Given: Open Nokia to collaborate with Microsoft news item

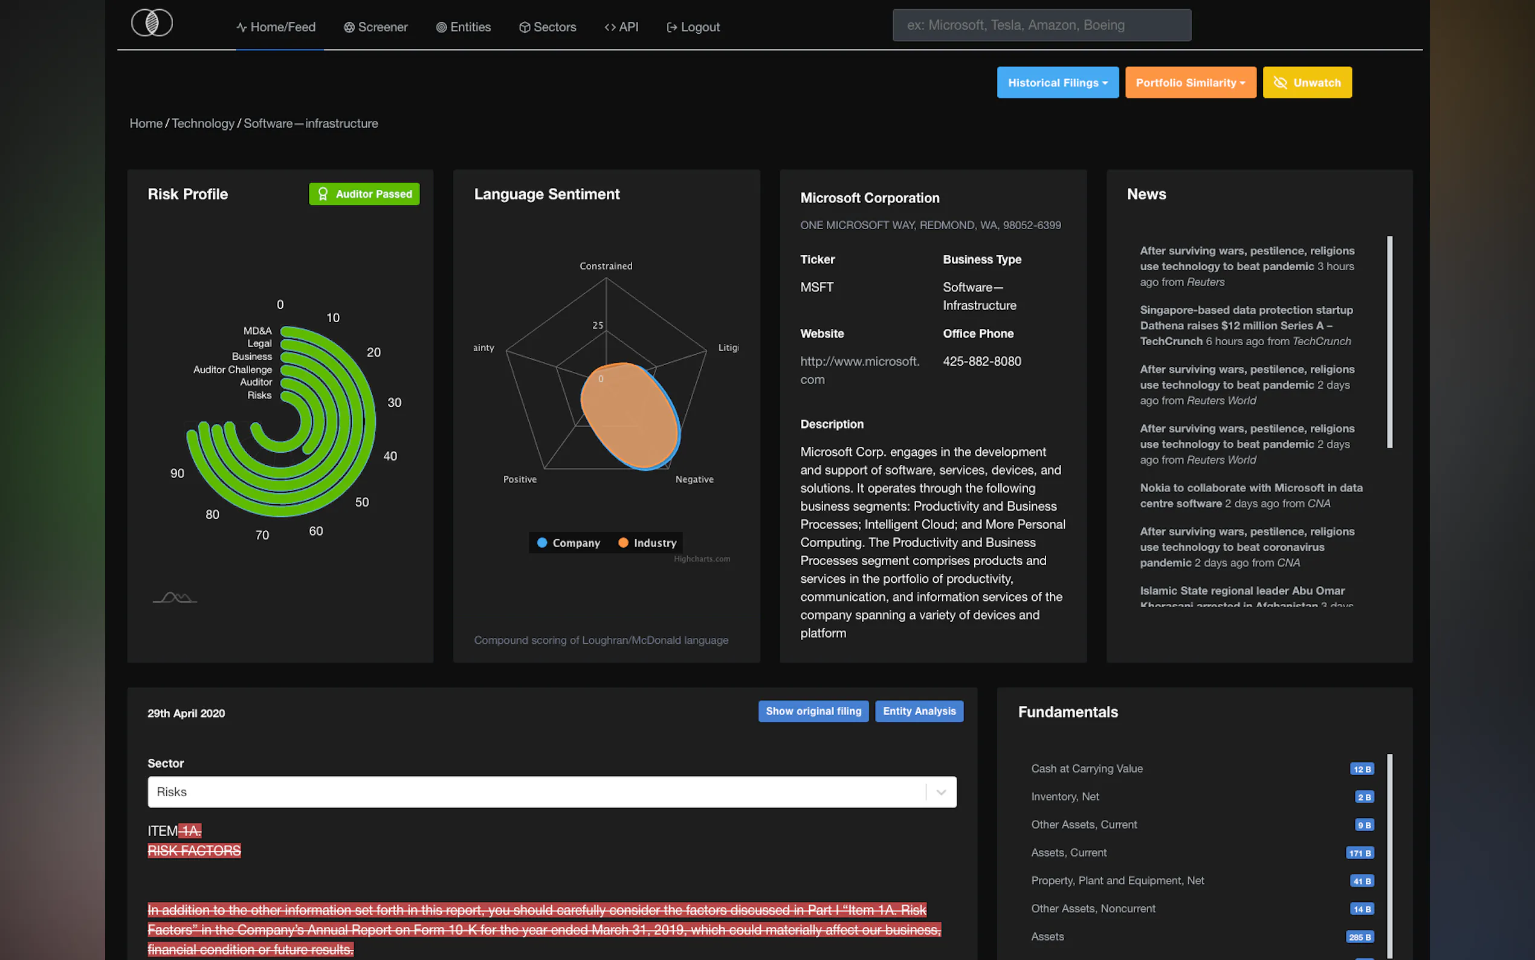Looking at the screenshot, I should [1251, 495].
